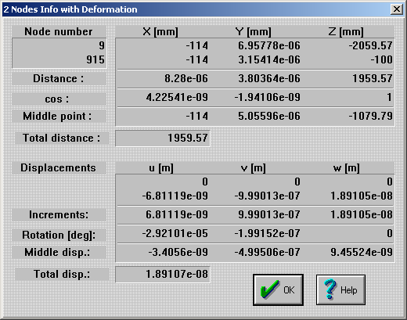Close the 2 Nodes Info dialog
407x320 pixels.
[397, 9]
